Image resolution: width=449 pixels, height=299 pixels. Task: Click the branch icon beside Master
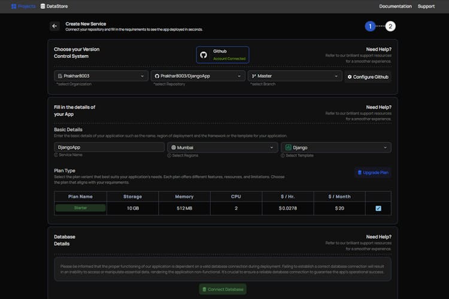(254, 76)
